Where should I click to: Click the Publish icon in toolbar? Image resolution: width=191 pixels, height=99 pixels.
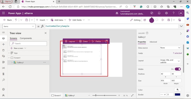(179, 20)
